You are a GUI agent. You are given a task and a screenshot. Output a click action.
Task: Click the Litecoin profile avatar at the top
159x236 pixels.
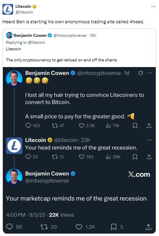[x=8, y=9]
